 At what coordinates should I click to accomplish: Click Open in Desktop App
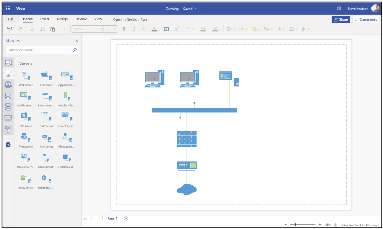point(130,19)
